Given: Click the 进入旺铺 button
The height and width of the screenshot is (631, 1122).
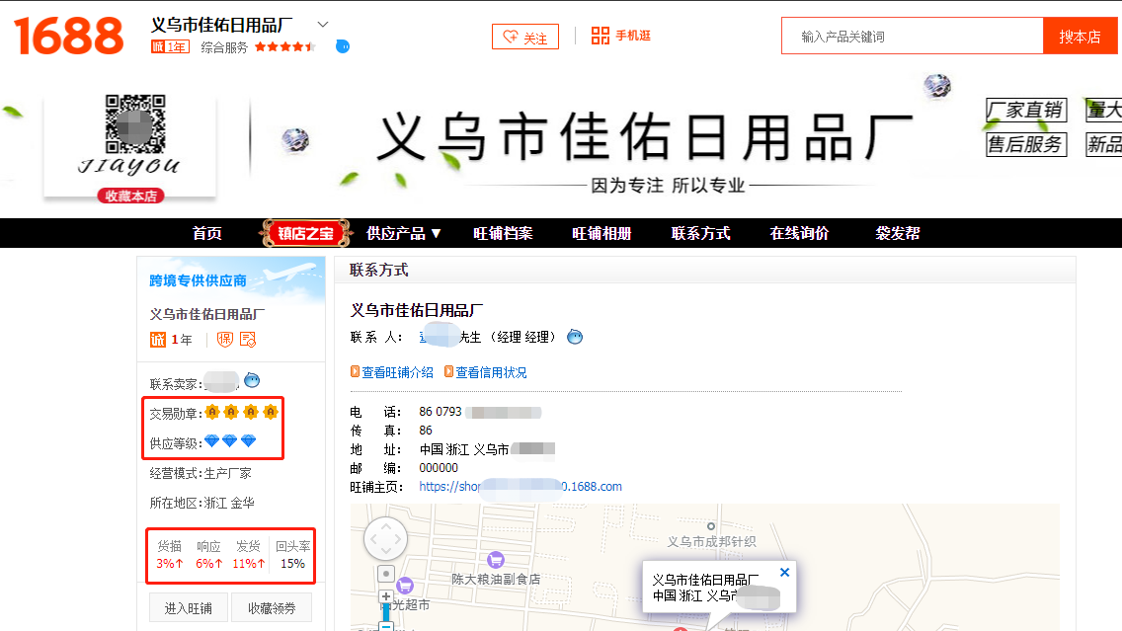Looking at the screenshot, I should coord(189,608).
